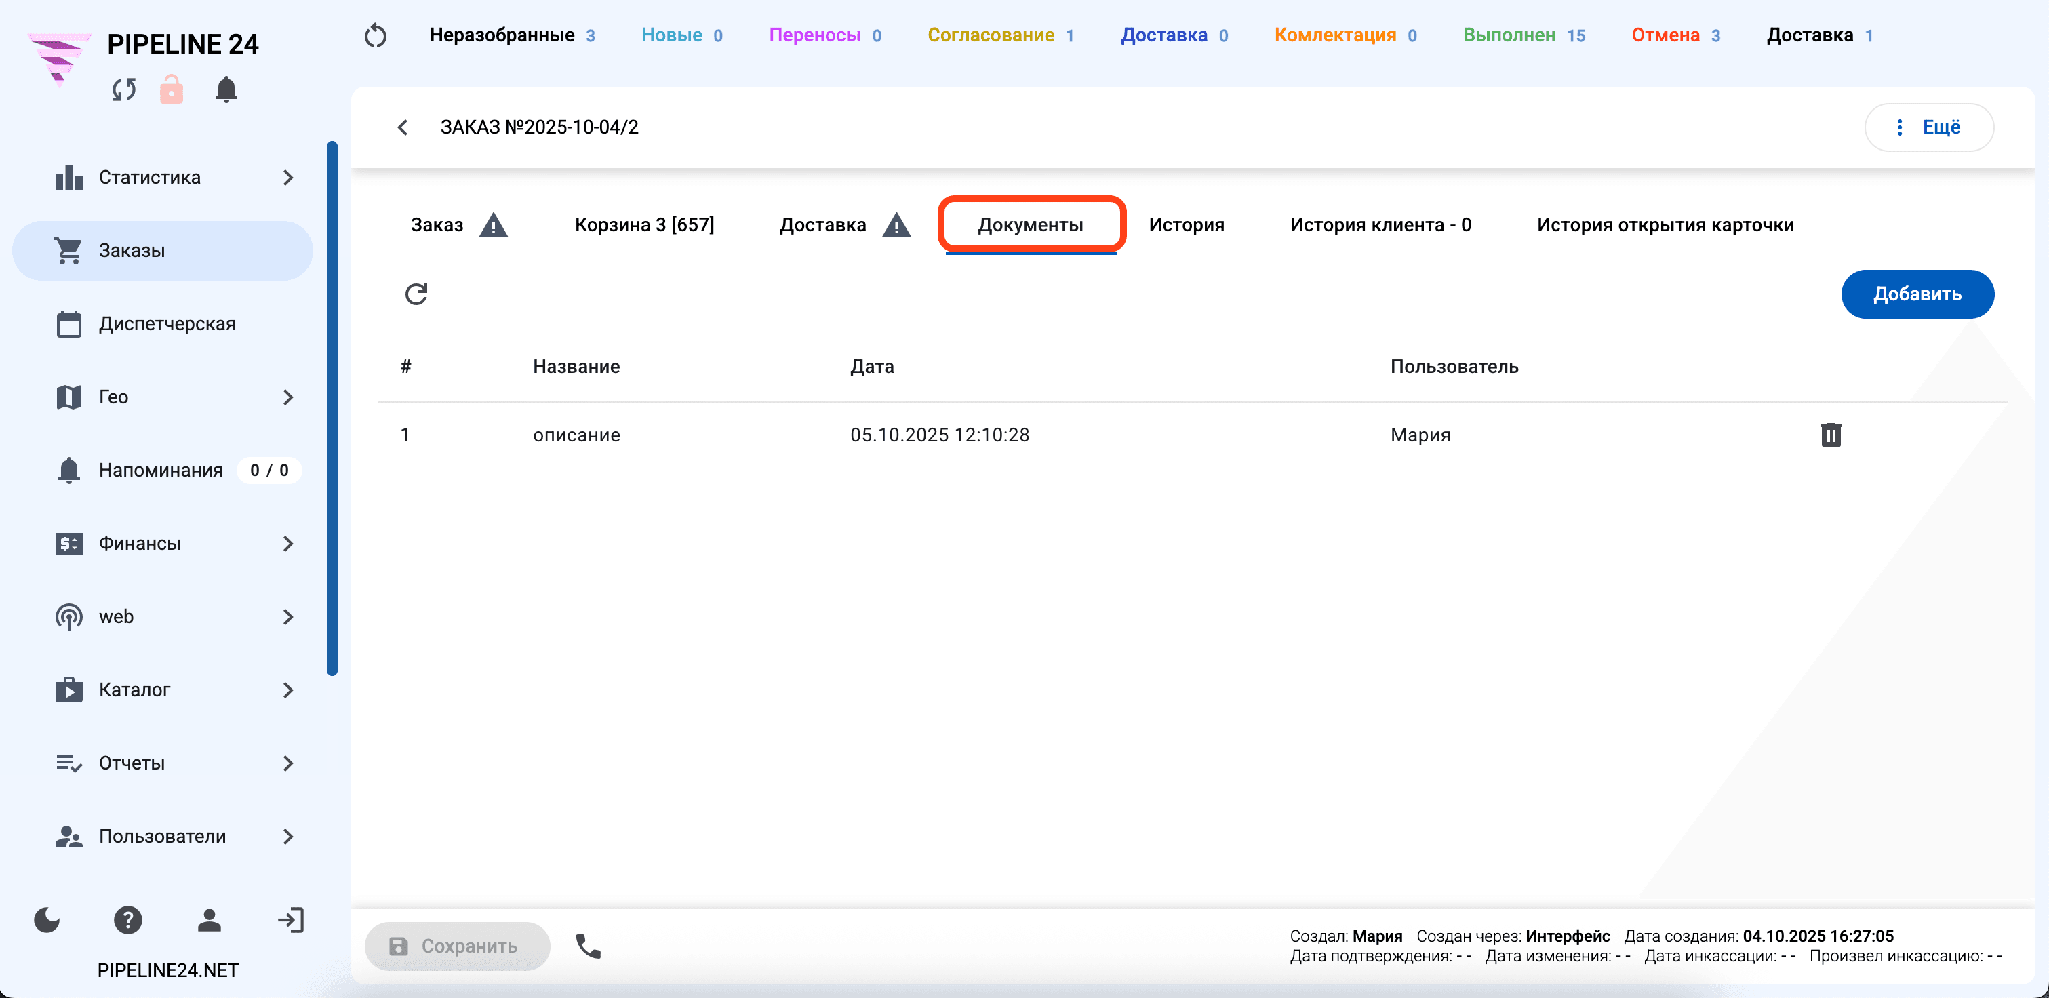Delete the 'описание' document with the trash icon

pos(1830,435)
